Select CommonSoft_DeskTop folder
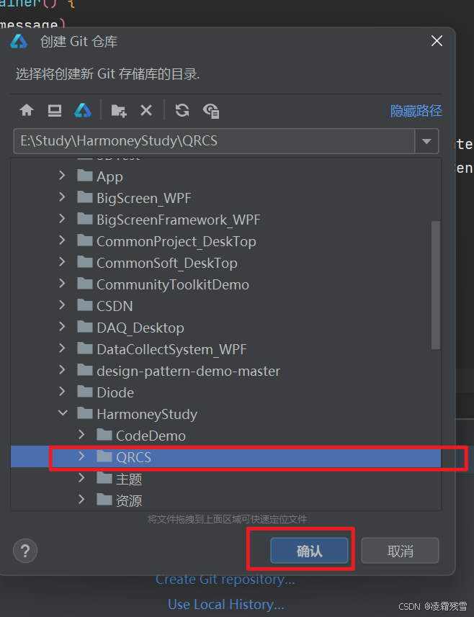Screen dimensions: 474x617 pos(225,263)
